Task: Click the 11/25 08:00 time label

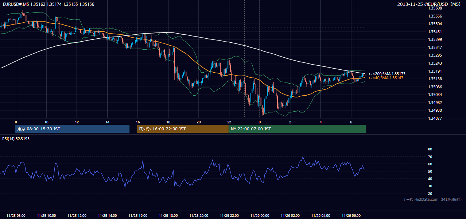Action: coord(16,216)
